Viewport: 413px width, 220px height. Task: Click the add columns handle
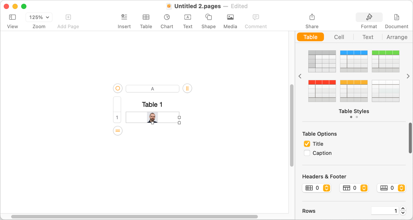pos(187,88)
